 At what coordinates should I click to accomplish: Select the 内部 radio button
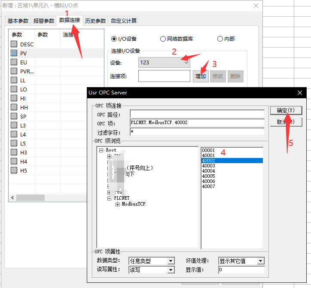pyautogui.click(x=220, y=39)
